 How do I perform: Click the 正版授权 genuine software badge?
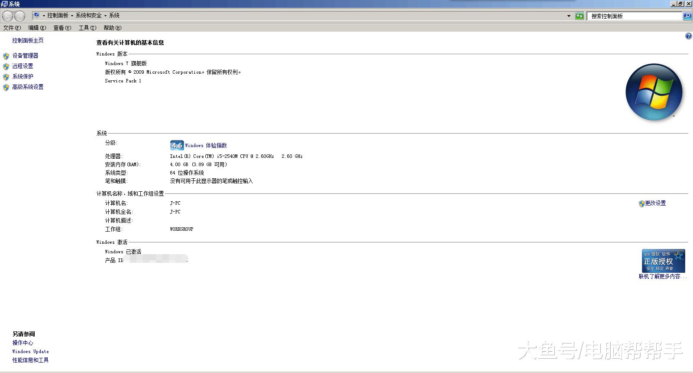pos(663,261)
